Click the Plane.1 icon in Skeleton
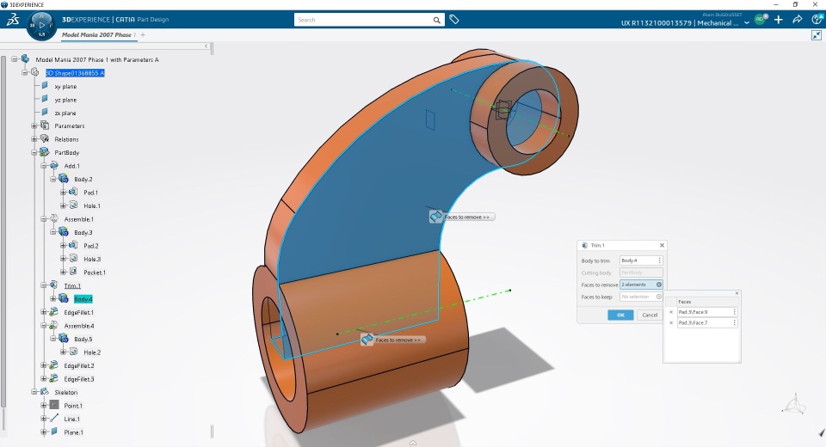The height and width of the screenshot is (447, 826). pos(54,432)
